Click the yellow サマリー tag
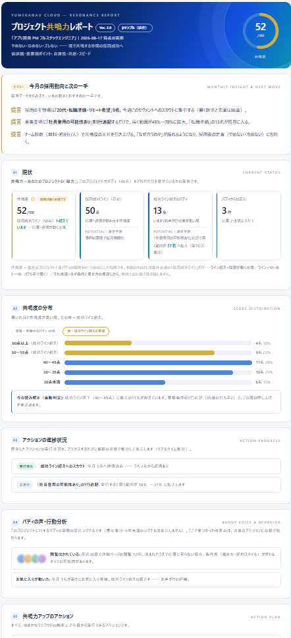 18,87
